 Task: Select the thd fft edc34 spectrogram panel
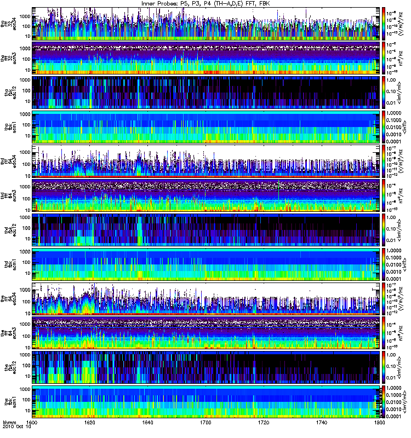[x=206, y=161]
